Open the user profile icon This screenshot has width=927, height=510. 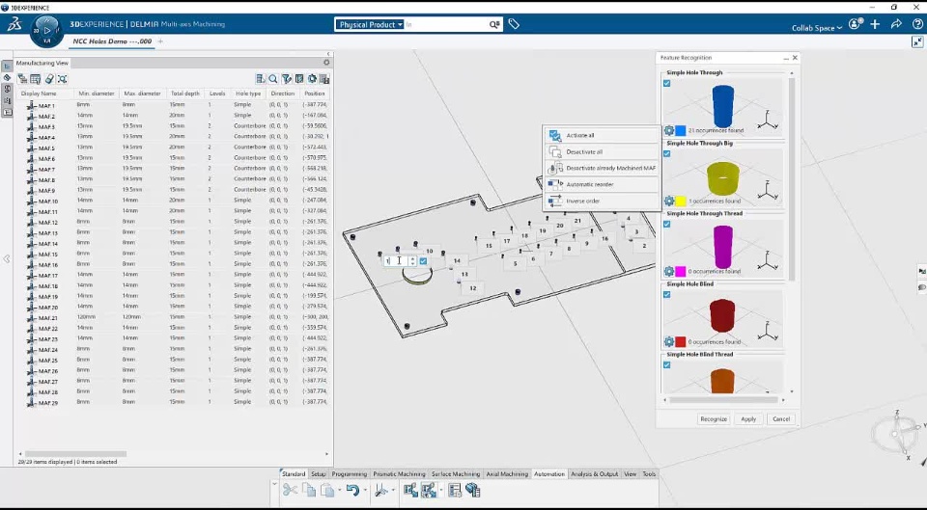click(857, 24)
